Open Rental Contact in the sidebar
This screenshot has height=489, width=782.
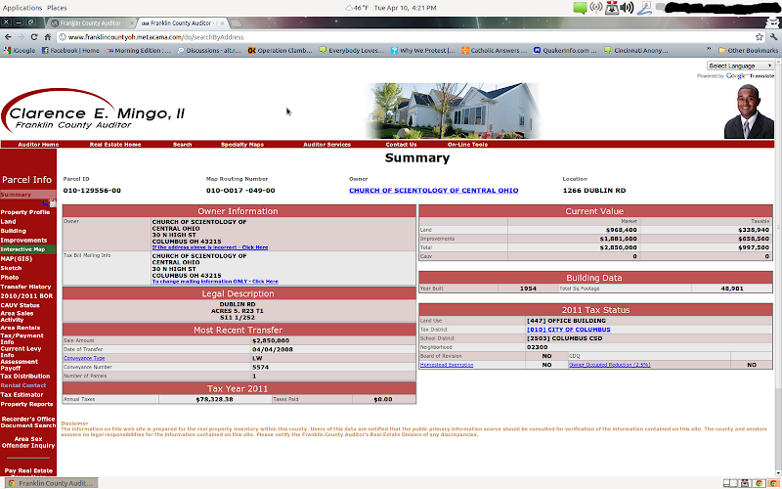[22, 385]
